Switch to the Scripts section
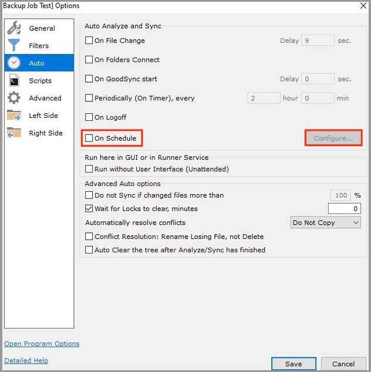 40,81
